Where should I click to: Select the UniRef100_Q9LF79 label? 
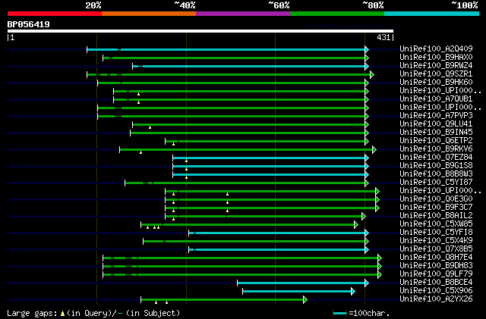[436, 274]
